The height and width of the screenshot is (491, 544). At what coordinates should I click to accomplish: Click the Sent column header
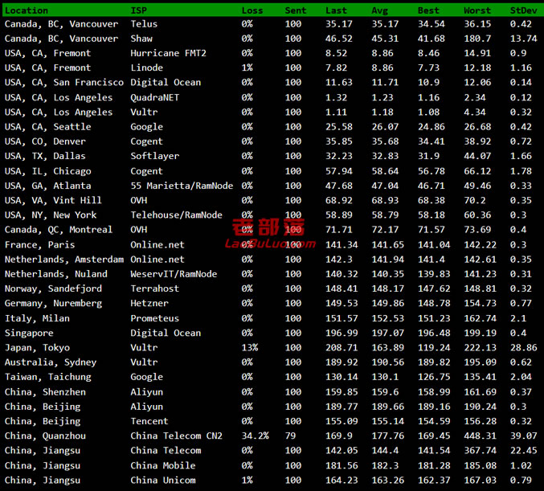point(296,10)
